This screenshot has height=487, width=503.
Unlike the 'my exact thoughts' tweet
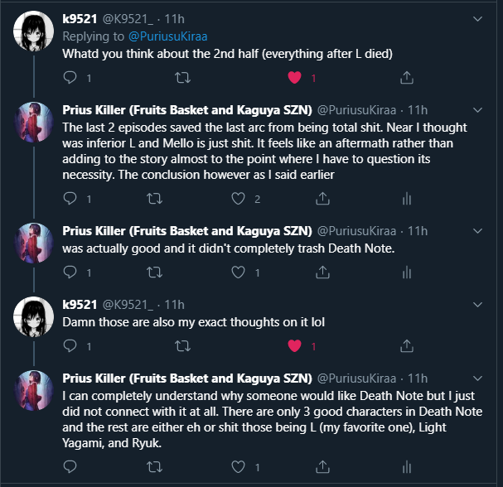[293, 345]
